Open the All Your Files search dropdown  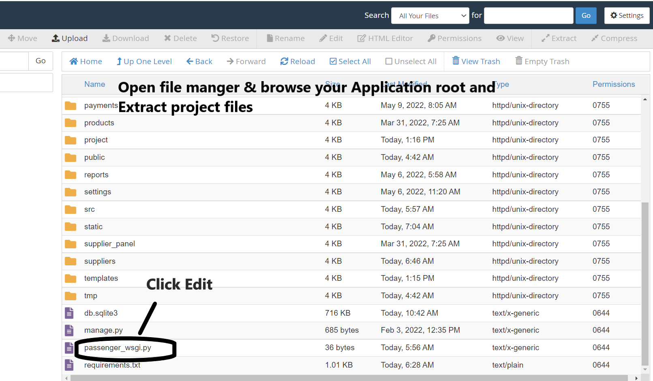(x=430, y=15)
